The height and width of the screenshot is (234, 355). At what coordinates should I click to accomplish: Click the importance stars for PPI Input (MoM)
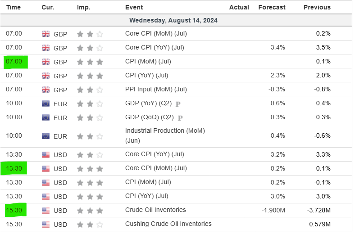[90, 89]
